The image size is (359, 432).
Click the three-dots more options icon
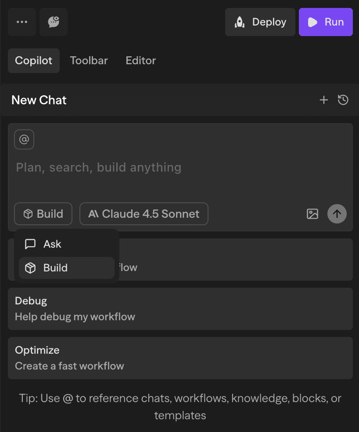22,22
